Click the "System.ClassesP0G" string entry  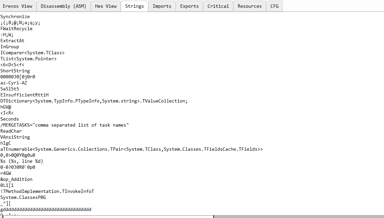pos(23,197)
